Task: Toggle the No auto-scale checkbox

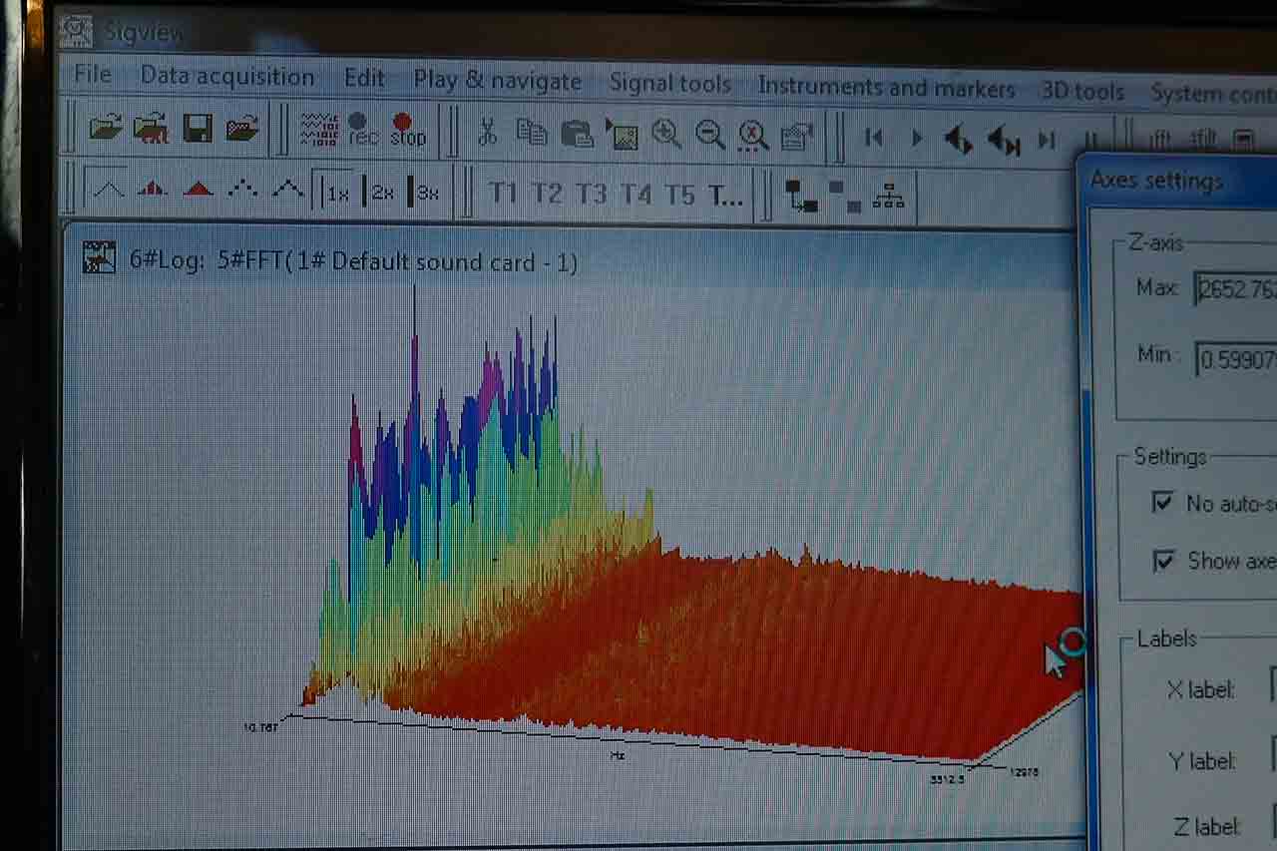Action: (1163, 502)
